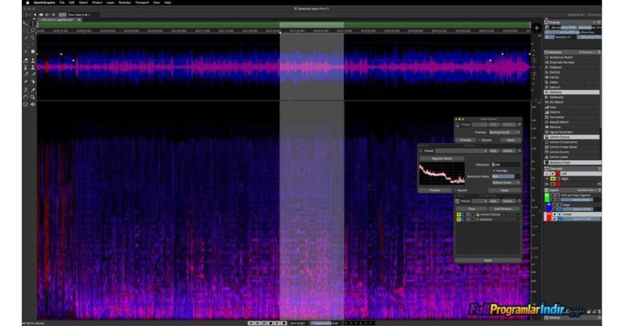Open the Unmix Crowd Noise module

572,147
